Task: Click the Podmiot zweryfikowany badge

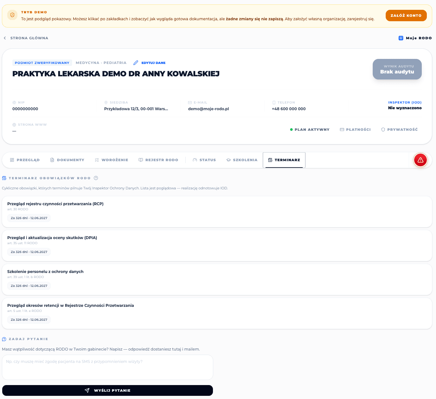Action: [42, 63]
